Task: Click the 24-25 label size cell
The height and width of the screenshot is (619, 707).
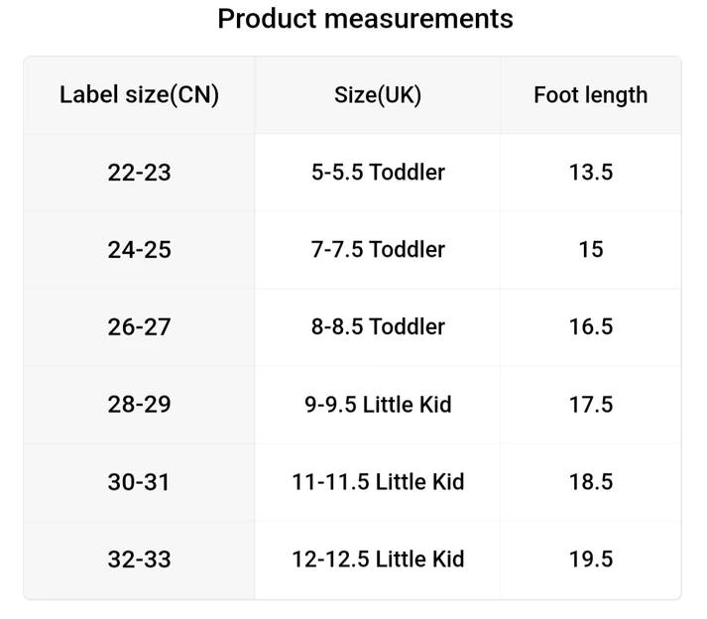Action: coord(140,250)
